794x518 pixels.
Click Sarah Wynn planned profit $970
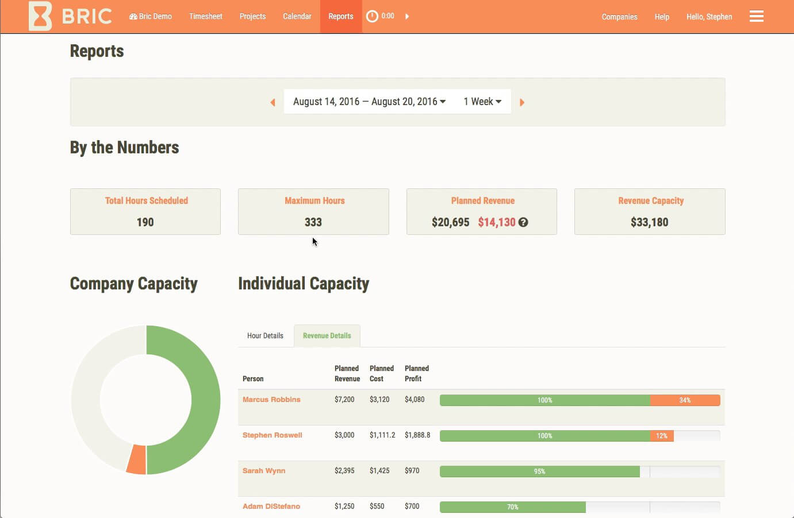pos(412,471)
